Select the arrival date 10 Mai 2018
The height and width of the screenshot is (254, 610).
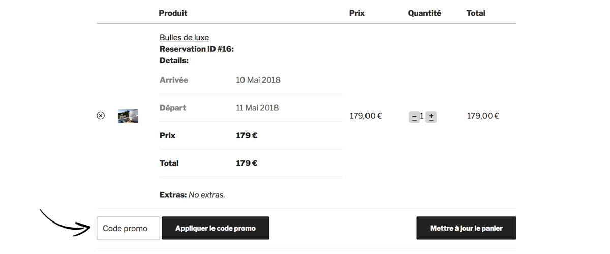258,80
